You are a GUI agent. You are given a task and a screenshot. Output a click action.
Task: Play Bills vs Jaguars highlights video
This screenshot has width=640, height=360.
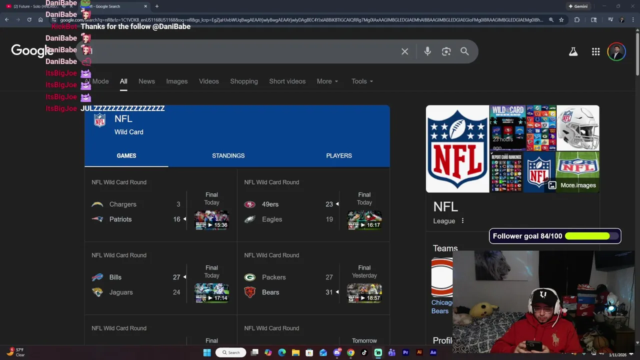click(211, 293)
